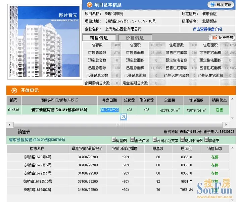Click the 在售 status for 御桥路1679弄4号
The width and height of the screenshot is (237, 202).
tap(215, 157)
